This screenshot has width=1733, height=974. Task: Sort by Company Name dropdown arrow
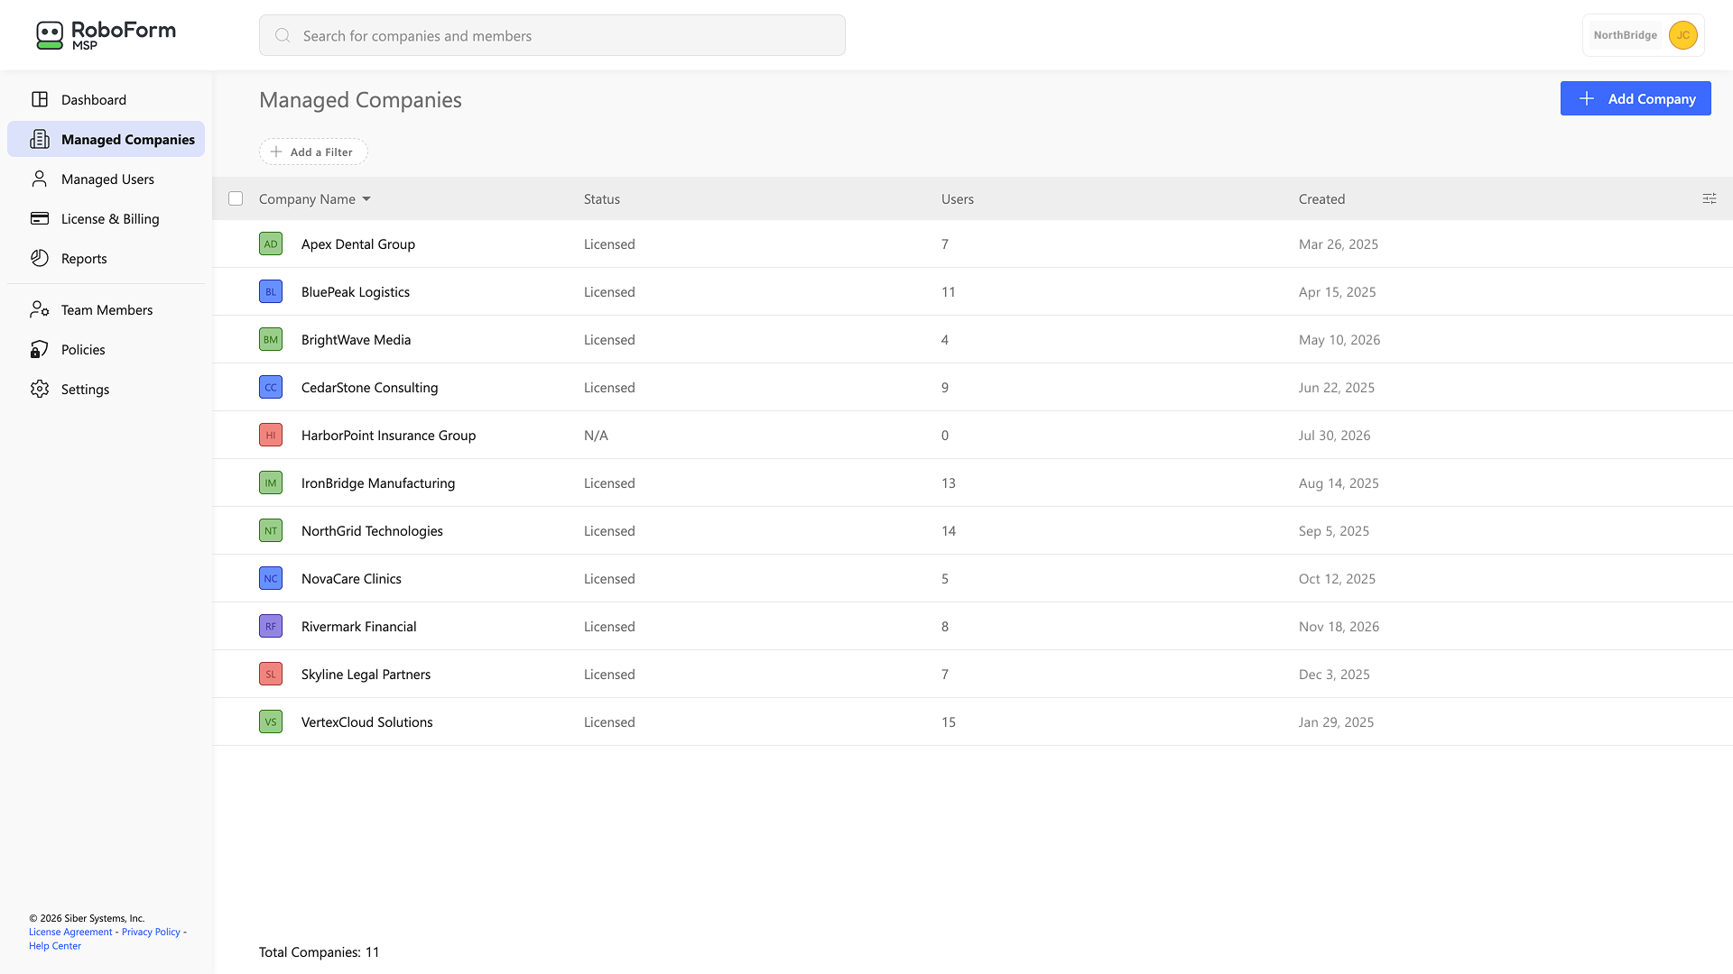tap(366, 198)
